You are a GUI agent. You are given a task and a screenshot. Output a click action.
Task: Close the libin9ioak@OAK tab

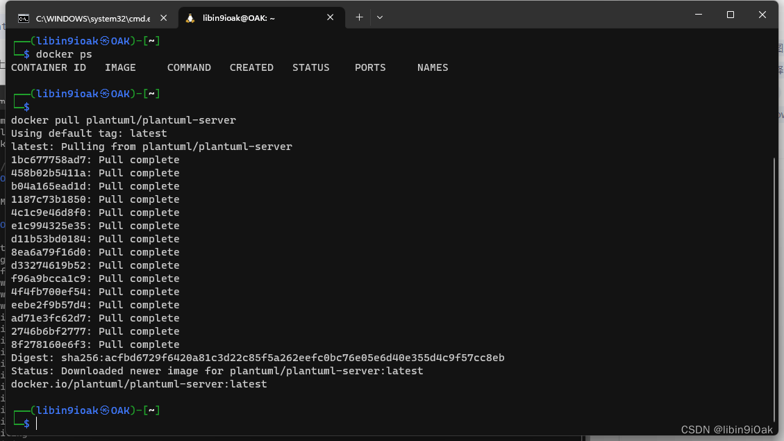(330, 17)
